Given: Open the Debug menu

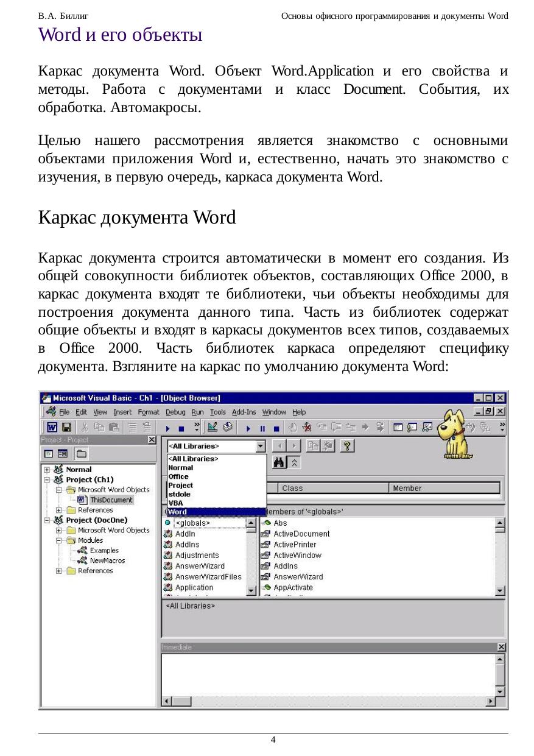Looking at the screenshot, I should click(x=175, y=412).
